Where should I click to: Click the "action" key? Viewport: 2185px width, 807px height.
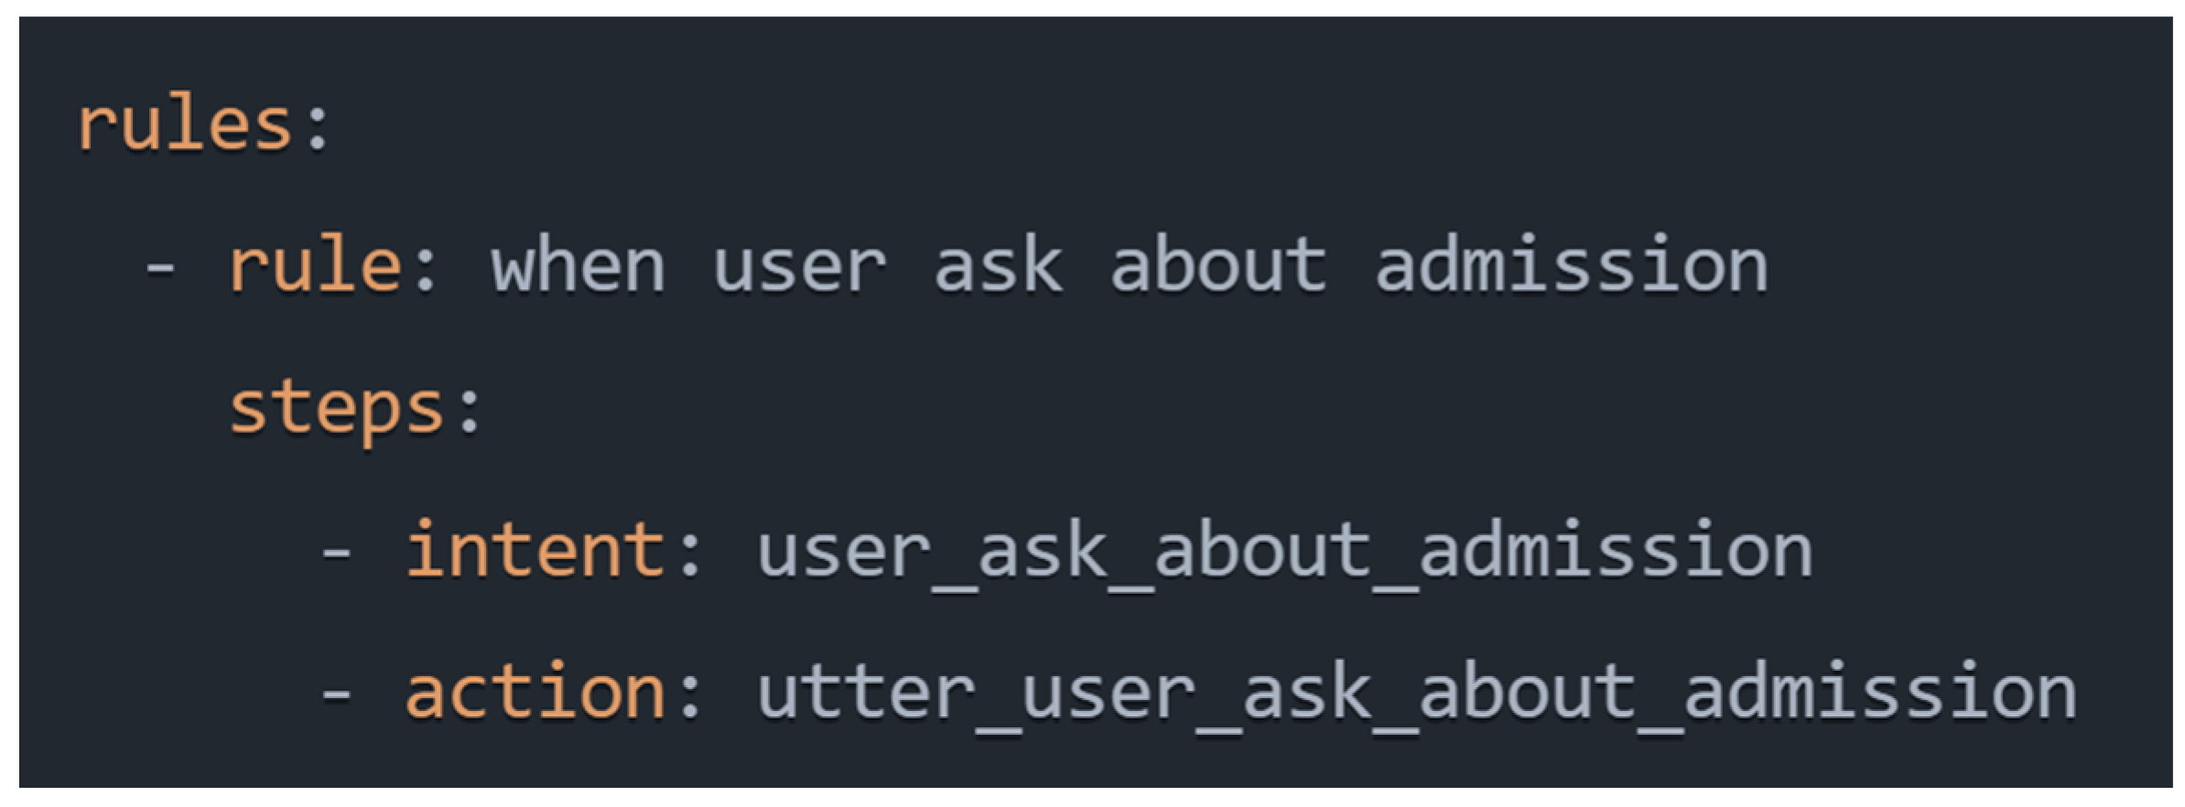coord(535,694)
